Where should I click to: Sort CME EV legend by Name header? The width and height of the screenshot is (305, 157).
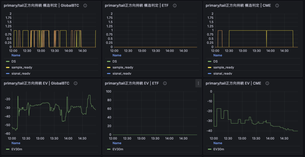click(x=218, y=143)
